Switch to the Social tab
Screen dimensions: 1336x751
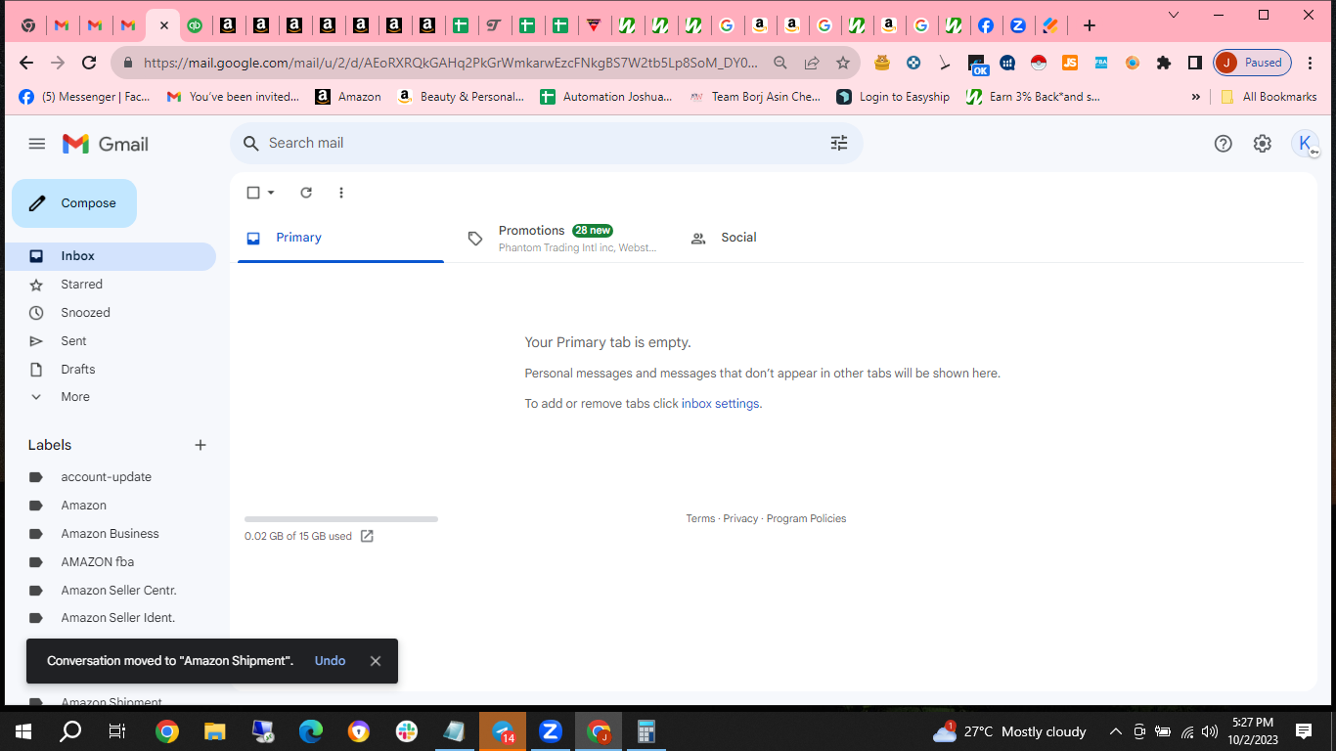pyautogui.click(x=785, y=238)
